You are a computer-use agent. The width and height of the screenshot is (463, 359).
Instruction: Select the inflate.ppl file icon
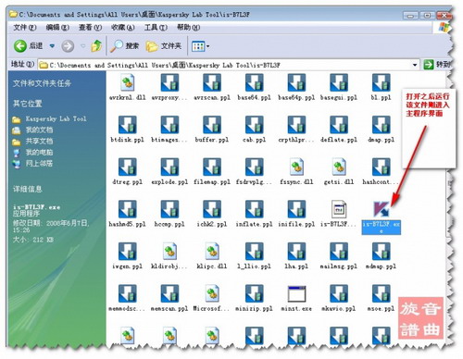tap(254, 209)
